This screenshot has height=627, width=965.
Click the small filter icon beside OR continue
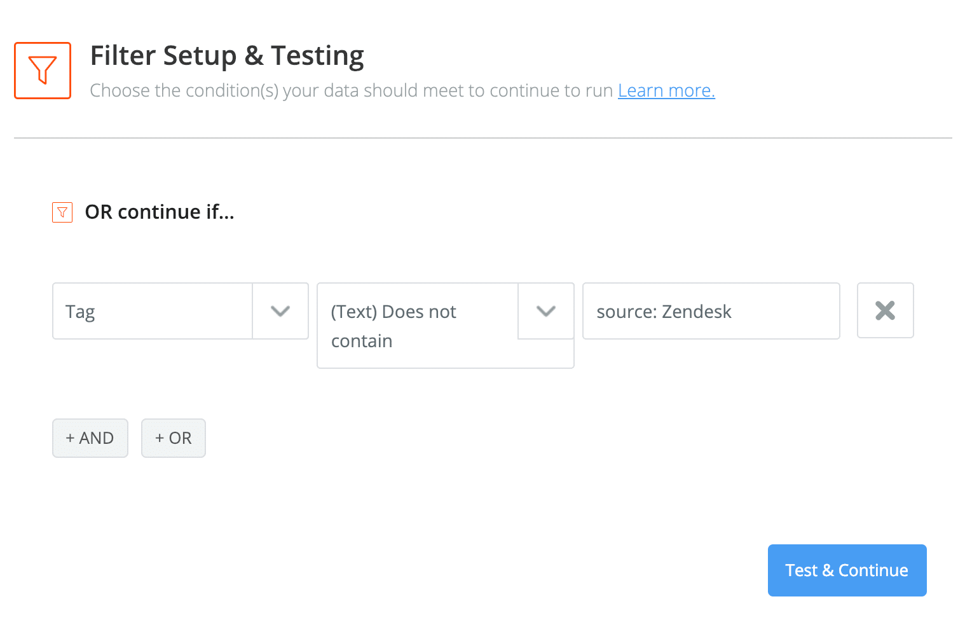[x=62, y=212]
